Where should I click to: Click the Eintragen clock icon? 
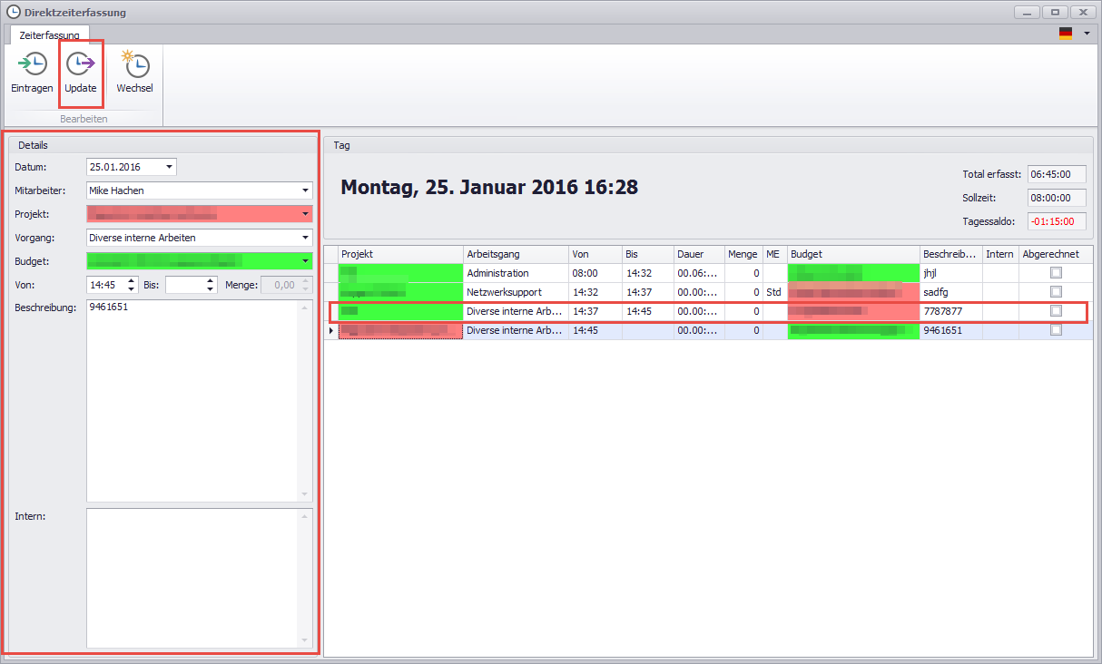point(33,65)
